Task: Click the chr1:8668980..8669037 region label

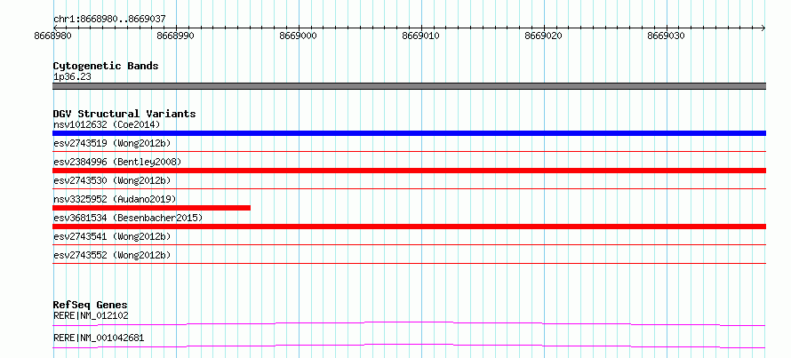Action: click(x=109, y=20)
